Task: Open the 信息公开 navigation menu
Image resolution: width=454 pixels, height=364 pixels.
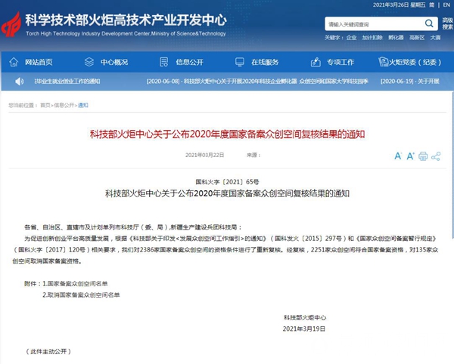Action: [189, 61]
